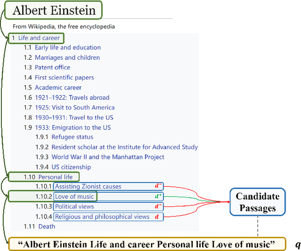Open the Early life and education section

click(x=68, y=47)
